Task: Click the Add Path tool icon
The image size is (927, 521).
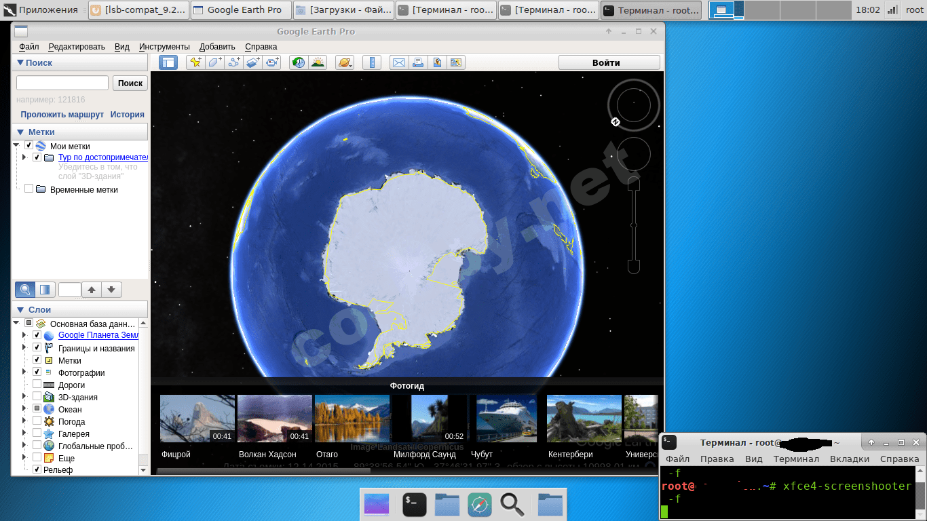Action: pos(234,62)
